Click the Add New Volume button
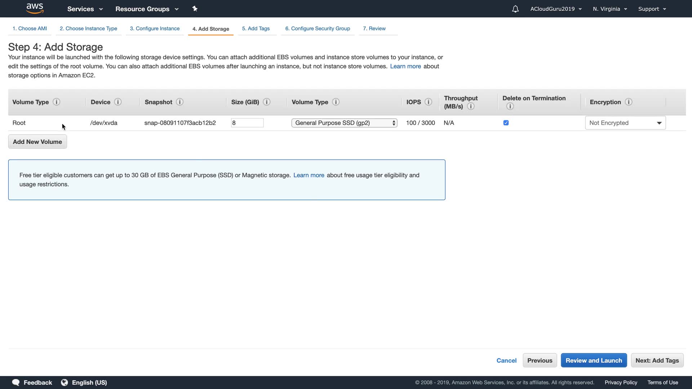The height and width of the screenshot is (389, 692). point(37,142)
